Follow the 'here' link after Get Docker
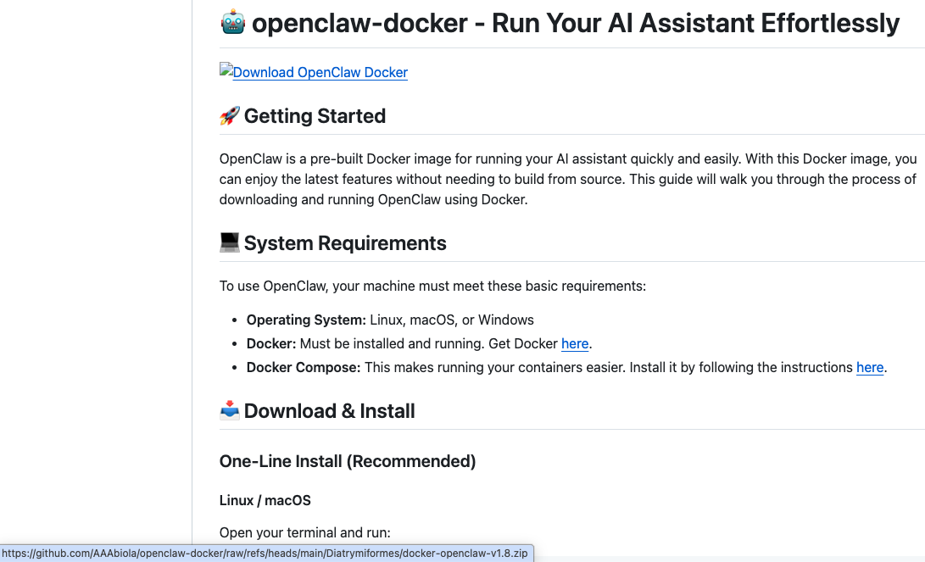This screenshot has height=562, width=925. tap(575, 344)
